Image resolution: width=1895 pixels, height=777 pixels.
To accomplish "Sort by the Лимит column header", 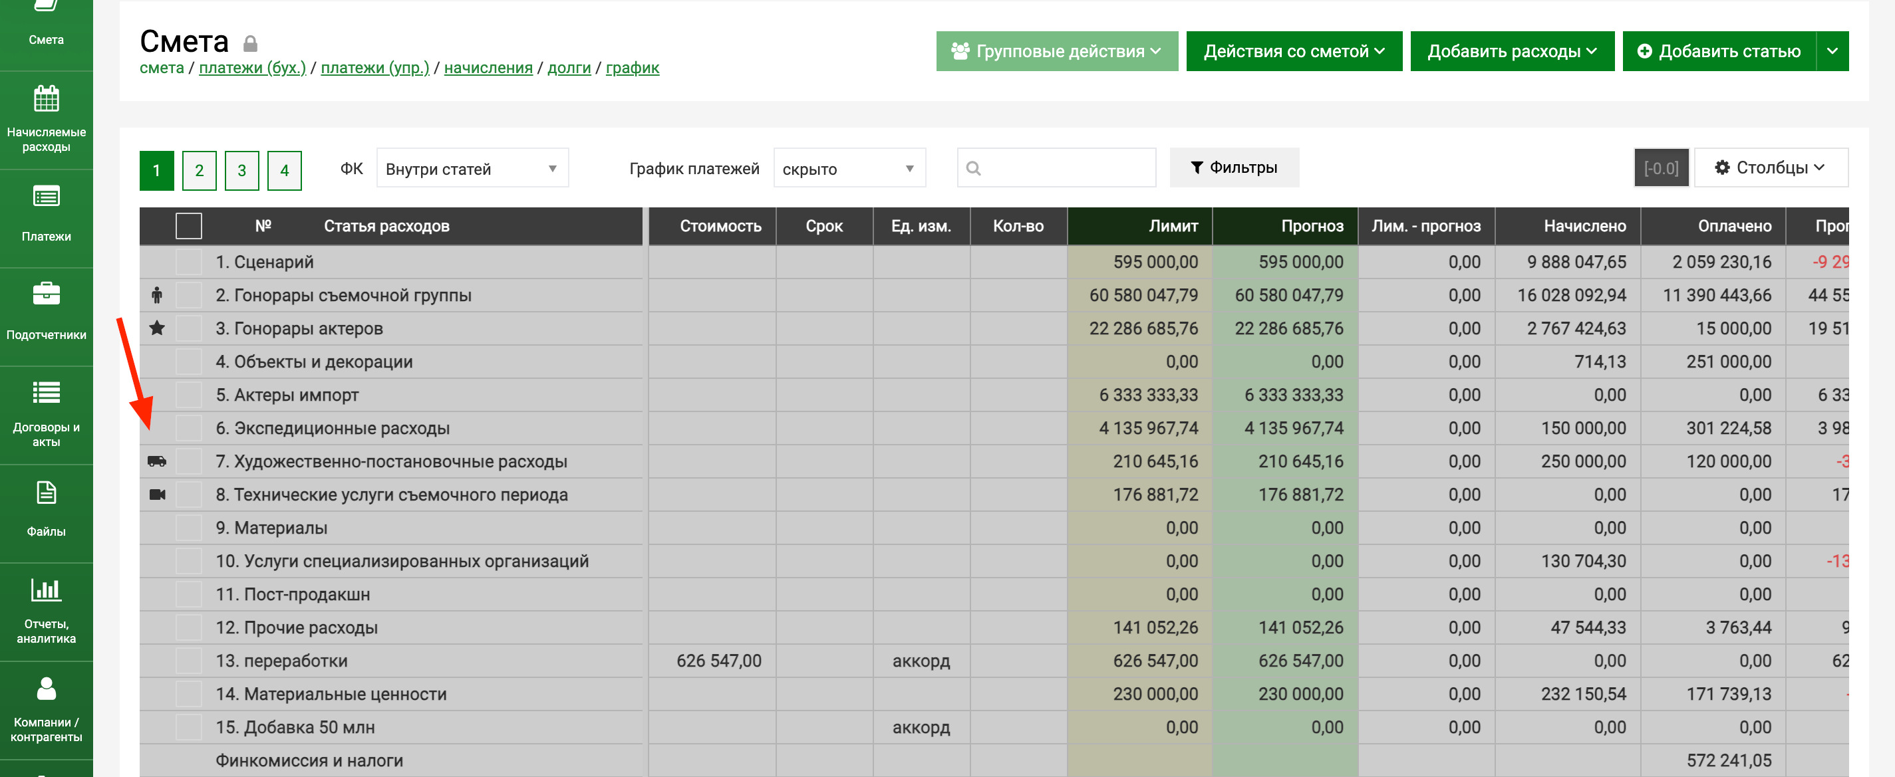I will tap(1139, 226).
